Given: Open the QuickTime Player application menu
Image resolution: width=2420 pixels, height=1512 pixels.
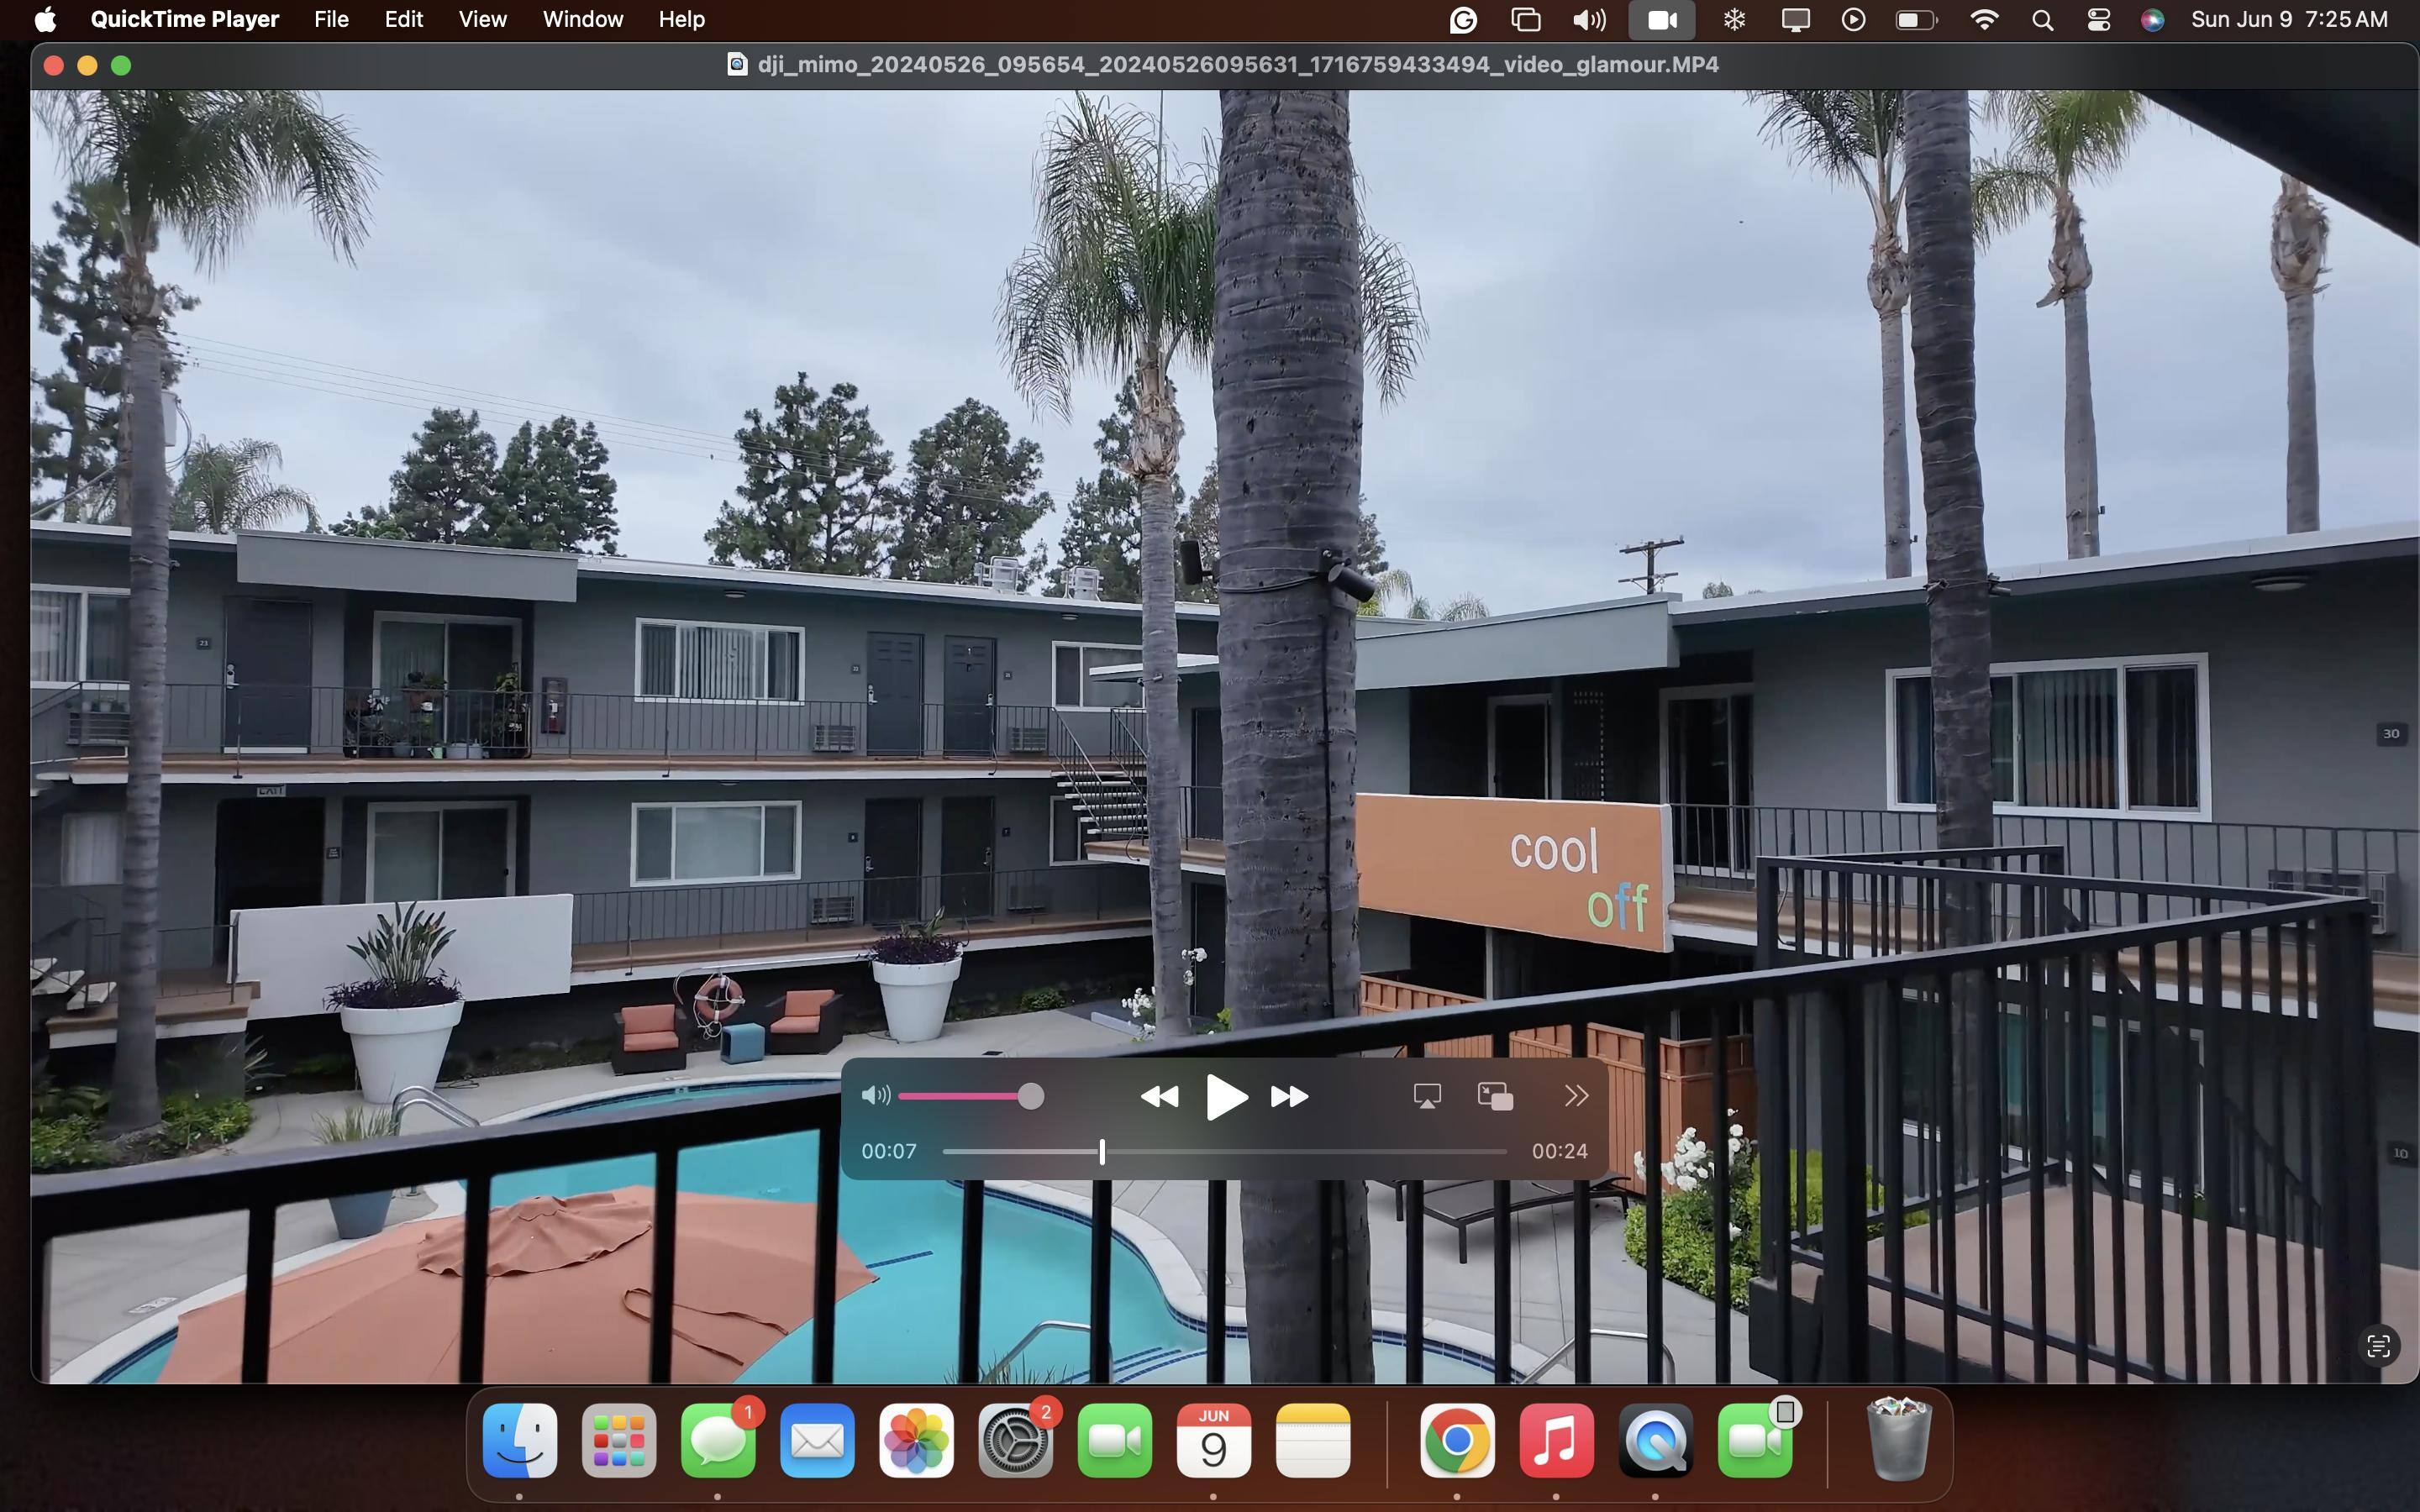Looking at the screenshot, I should click(185, 19).
